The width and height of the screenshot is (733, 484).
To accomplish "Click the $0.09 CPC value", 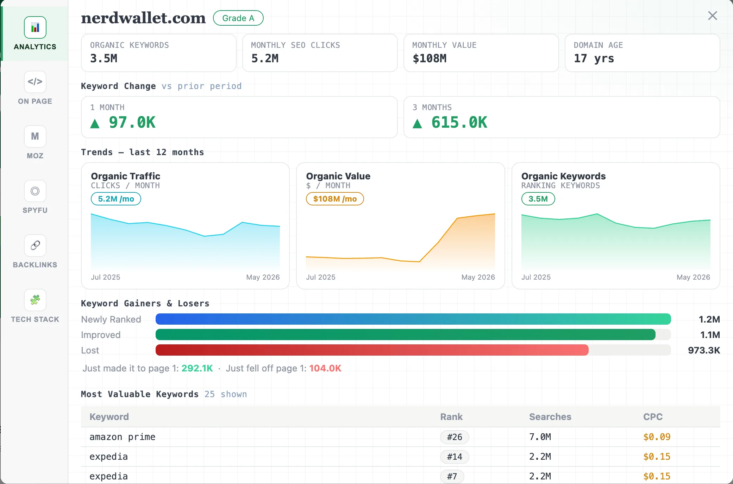I will point(657,437).
